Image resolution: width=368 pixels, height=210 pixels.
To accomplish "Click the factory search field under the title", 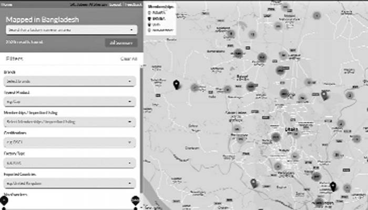I will tap(71, 30).
